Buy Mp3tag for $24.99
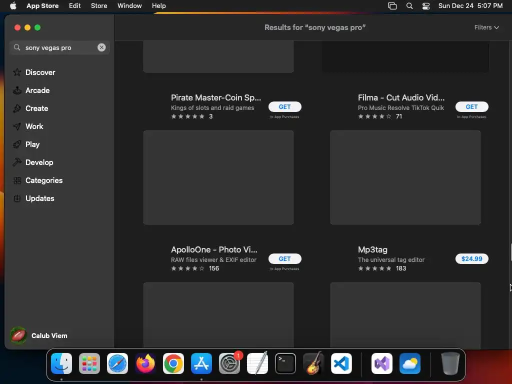Image resolution: width=512 pixels, height=384 pixels. 472,258
